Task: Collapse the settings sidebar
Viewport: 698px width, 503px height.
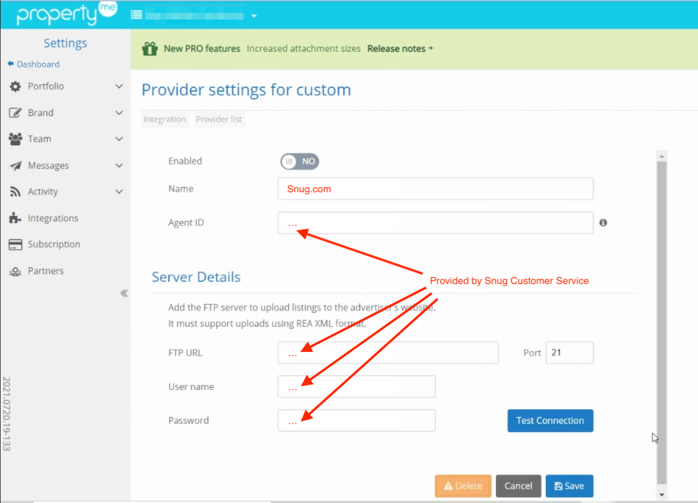Action: click(124, 293)
